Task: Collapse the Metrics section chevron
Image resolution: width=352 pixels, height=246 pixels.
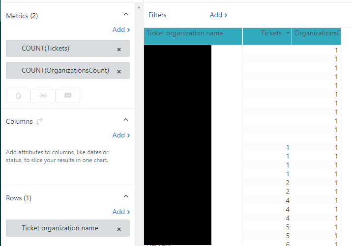Action: pyautogui.click(x=126, y=15)
